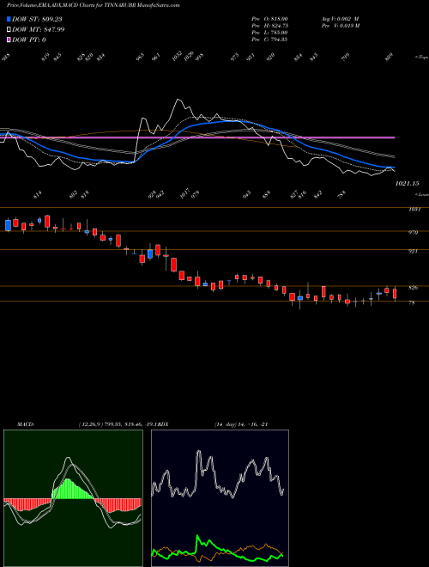Click the 'Avg V: 0.002 M' volume text

point(340,18)
